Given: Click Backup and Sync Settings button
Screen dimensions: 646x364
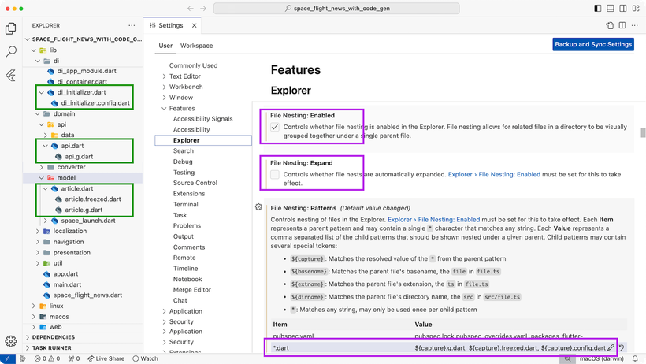Looking at the screenshot, I should tap(593, 45).
